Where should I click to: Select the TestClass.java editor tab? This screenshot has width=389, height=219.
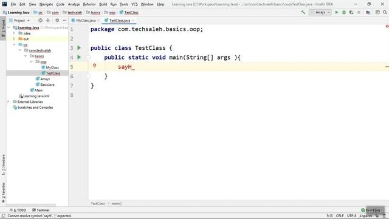tap(119, 20)
